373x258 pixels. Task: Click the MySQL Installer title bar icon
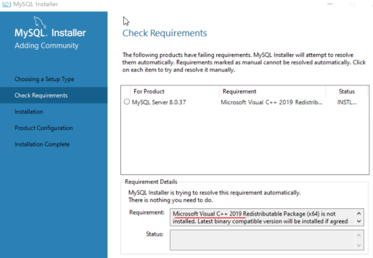coord(7,4)
